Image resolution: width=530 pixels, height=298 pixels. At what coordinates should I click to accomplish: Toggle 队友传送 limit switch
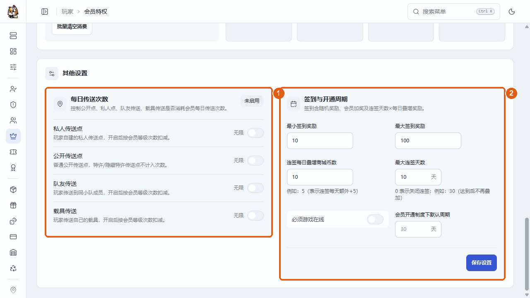click(255, 188)
